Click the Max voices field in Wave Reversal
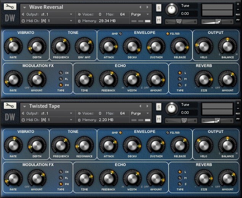This screenshot has width=242, height=198. [x=122, y=14]
